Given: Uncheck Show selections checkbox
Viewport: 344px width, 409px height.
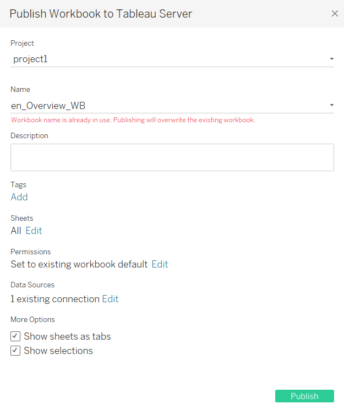Looking at the screenshot, I should click(15, 351).
